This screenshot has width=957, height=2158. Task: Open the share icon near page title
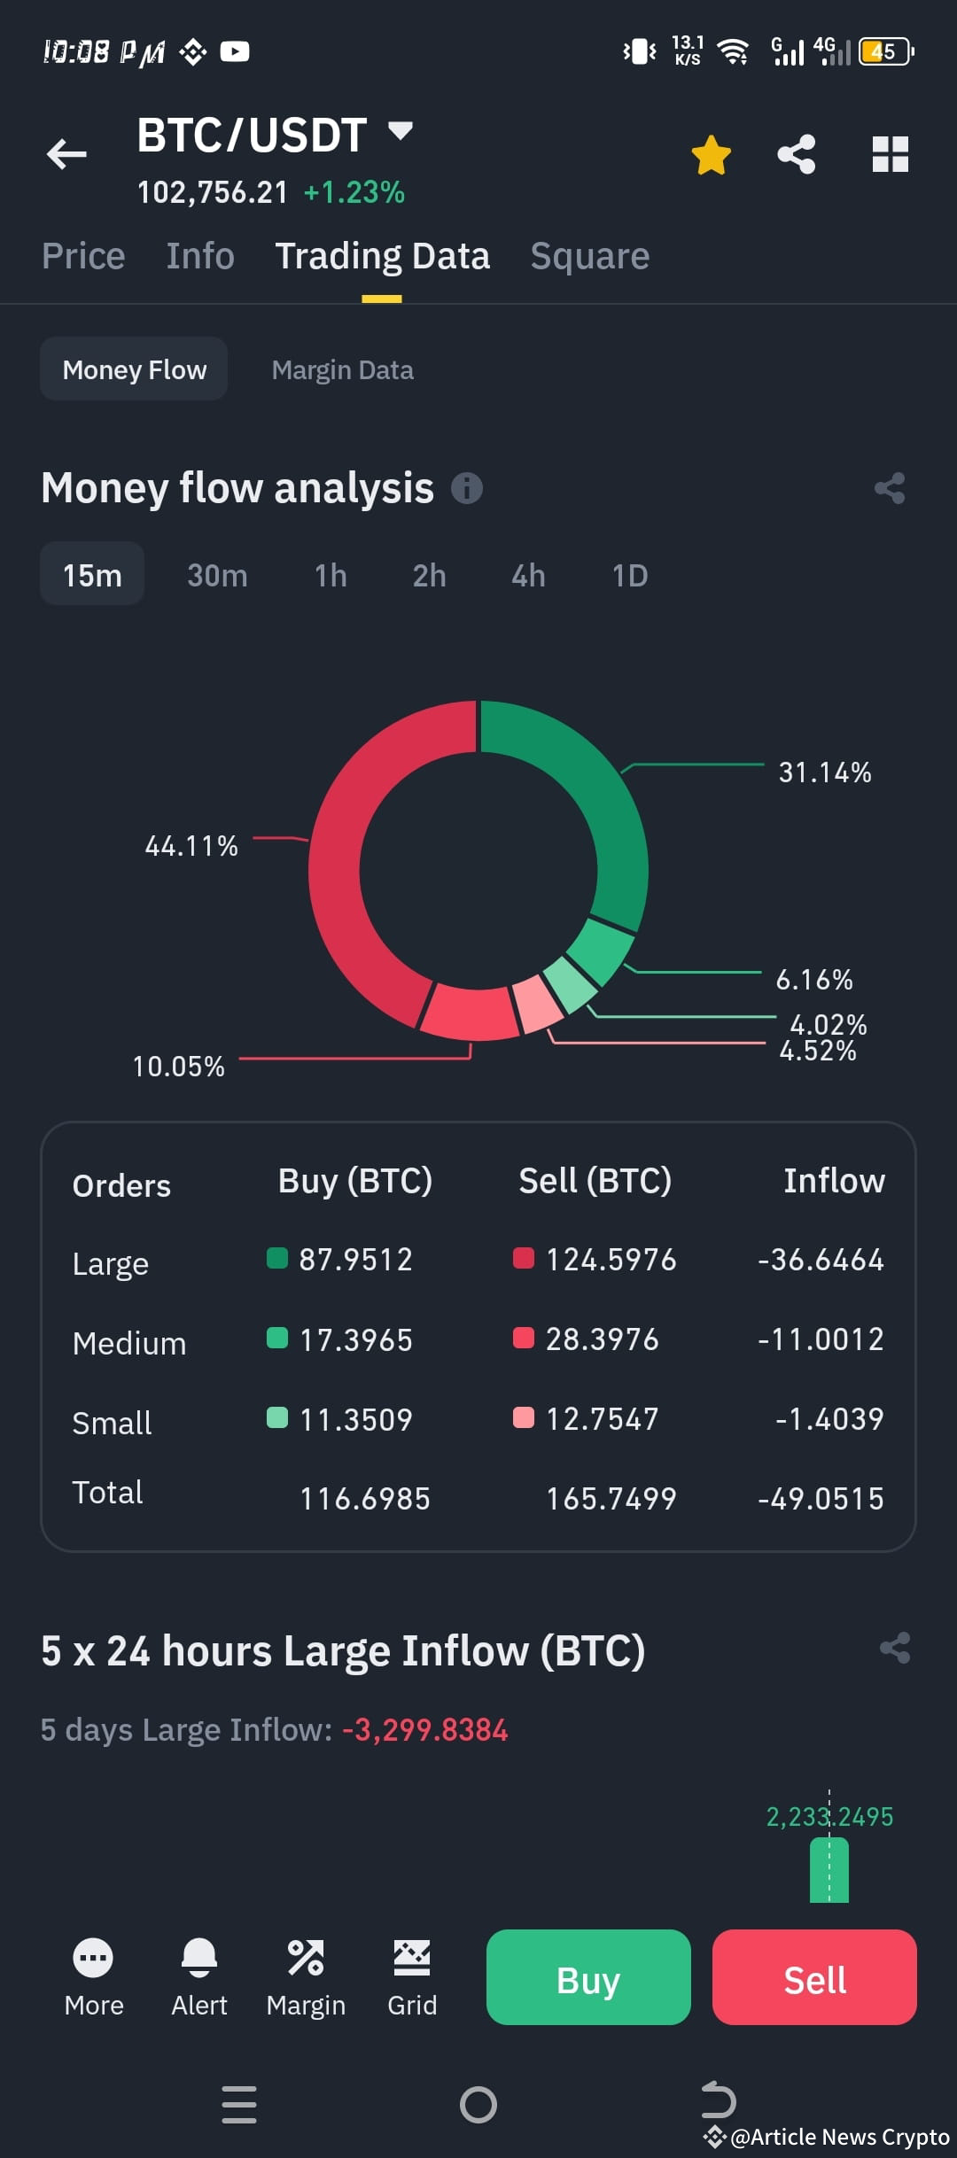797,153
